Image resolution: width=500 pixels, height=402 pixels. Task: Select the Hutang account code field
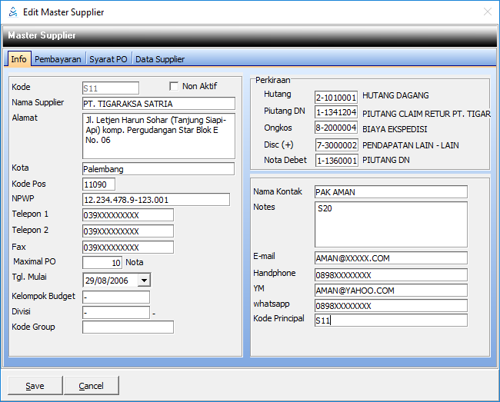coord(336,98)
